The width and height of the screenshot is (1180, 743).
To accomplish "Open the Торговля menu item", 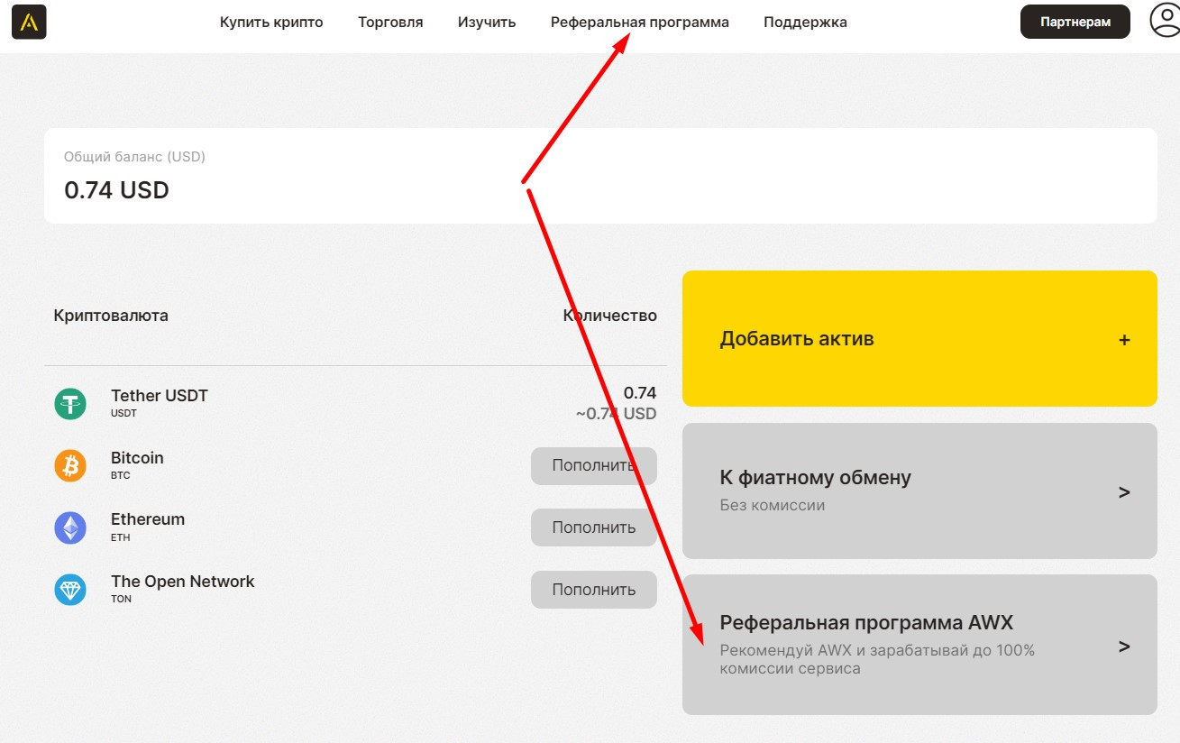I will [x=390, y=23].
